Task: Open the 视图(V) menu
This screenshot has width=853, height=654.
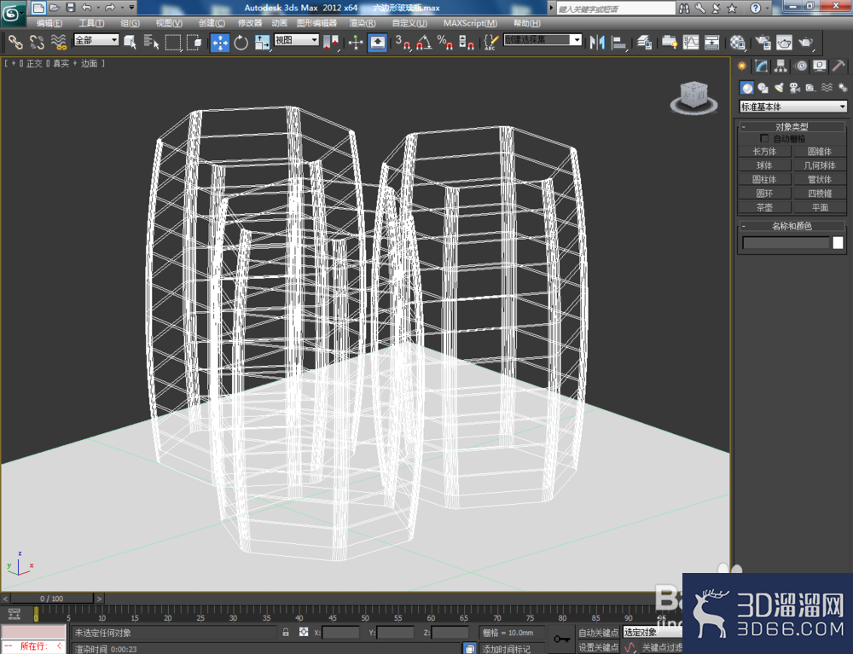Action: [169, 23]
